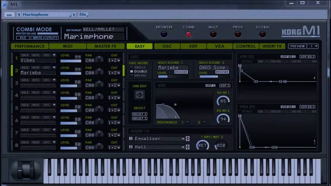Image resolution: width=331 pixels, height=186 pixels.
Task: Click the UTILITY button under Combi Mode
Action: (x=52, y=38)
